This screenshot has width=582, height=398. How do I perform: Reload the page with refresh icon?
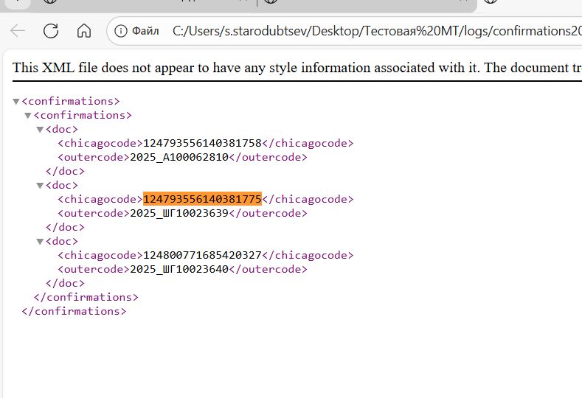[51, 31]
